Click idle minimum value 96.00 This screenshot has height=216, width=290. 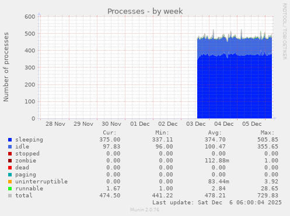pyautogui.click(x=164, y=147)
